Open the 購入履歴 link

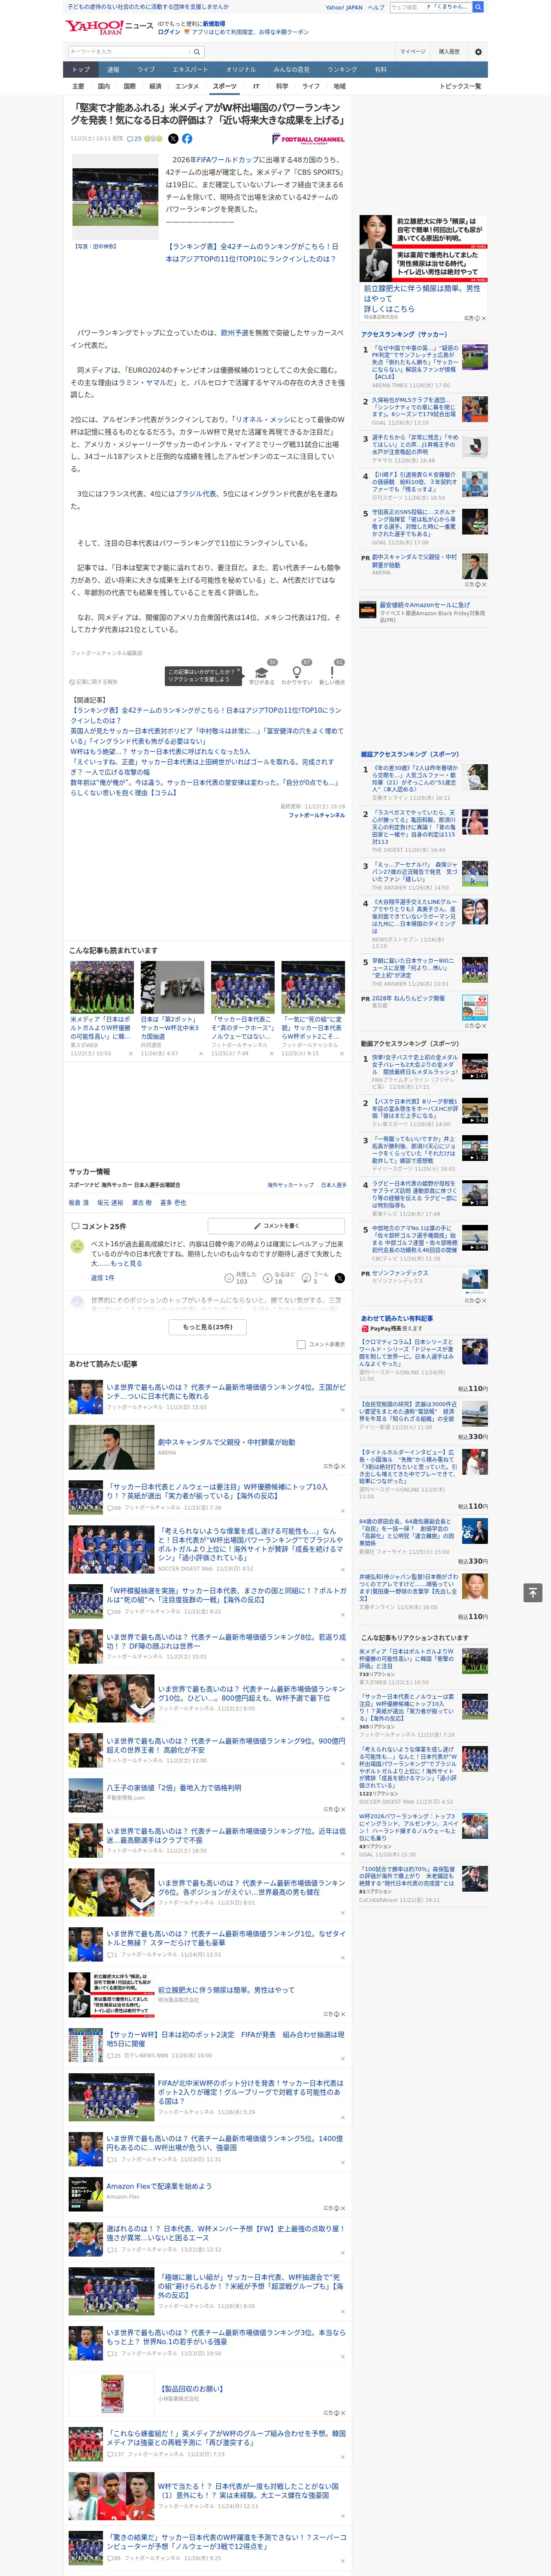coord(449,52)
